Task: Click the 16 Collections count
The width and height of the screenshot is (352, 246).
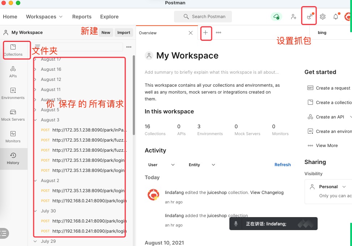Action: 155,130
